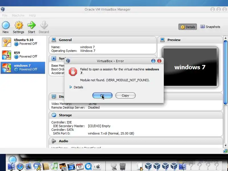Open the Help menu

point(32,15)
